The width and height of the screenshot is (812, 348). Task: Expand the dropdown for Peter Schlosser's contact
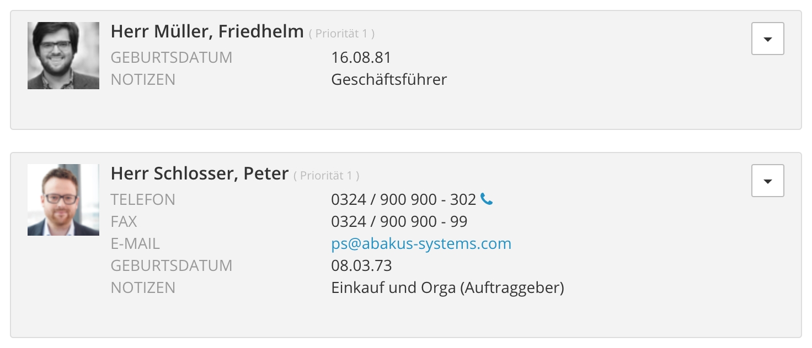(x=767, y=181)
